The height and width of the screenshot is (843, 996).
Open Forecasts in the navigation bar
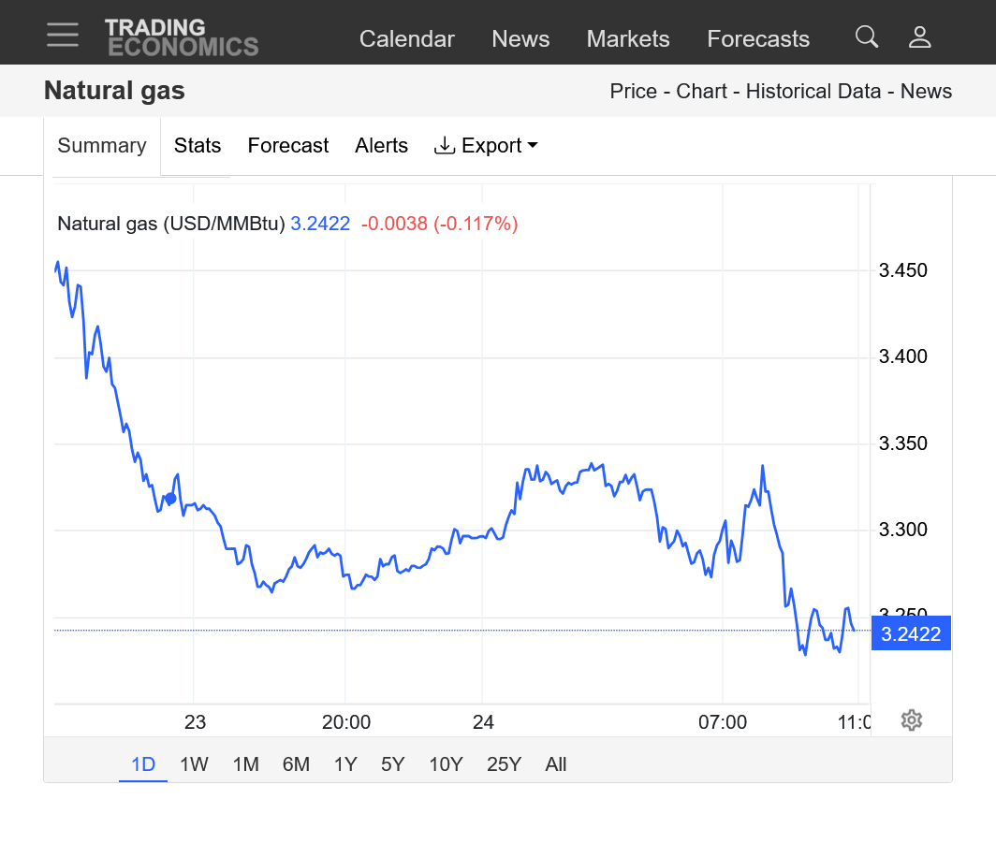tap(758, 39)
